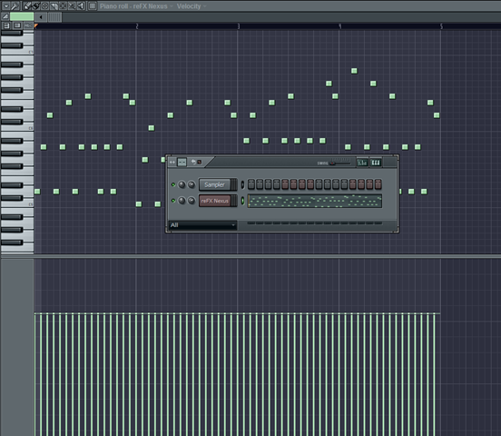
Task: Click the Playback speaker tool icon
Action: point(81,5)
